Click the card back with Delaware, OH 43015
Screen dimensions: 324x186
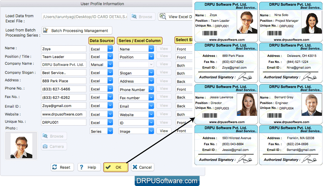[x=291, y=63]
